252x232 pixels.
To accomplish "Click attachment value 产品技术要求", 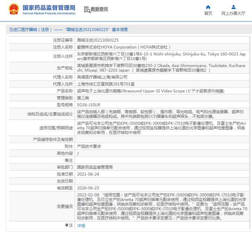I will pos(89,146).
